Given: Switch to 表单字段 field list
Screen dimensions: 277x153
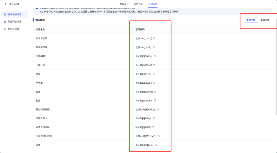Looking at the screenshot, I should pyautogui.click(x=251, y=20).
